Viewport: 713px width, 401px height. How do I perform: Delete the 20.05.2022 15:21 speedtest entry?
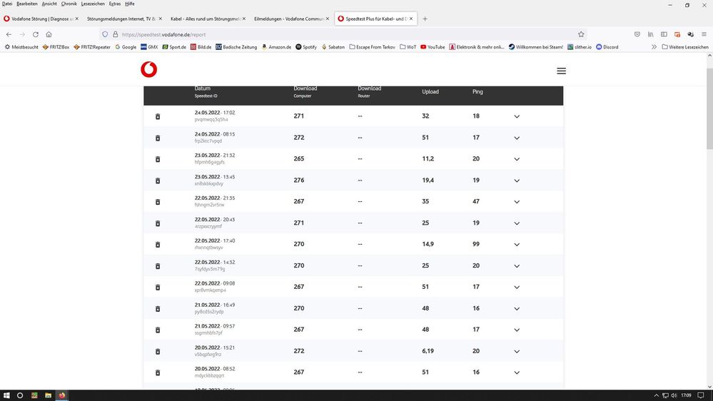158,352
